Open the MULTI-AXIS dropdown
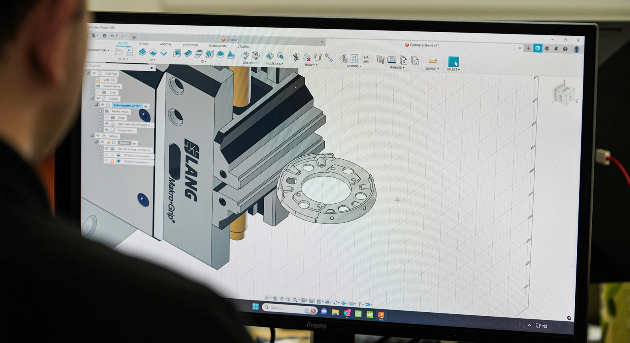630x343 pixels. 274,64
